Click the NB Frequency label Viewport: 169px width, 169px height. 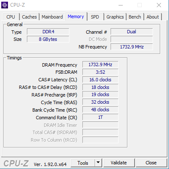[x=93, y=47]
